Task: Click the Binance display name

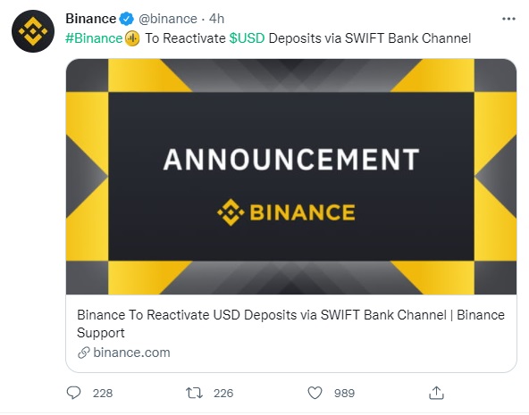Action: pos(91,19)
